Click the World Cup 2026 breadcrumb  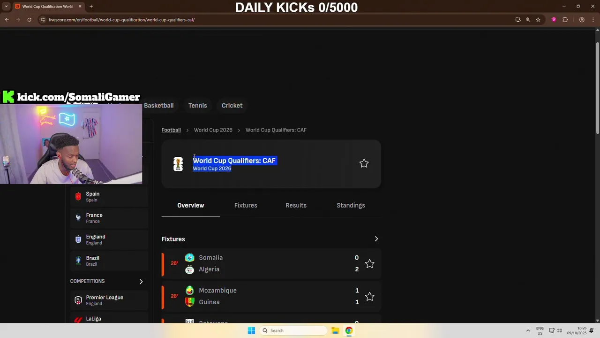click(x=213, y=130)
